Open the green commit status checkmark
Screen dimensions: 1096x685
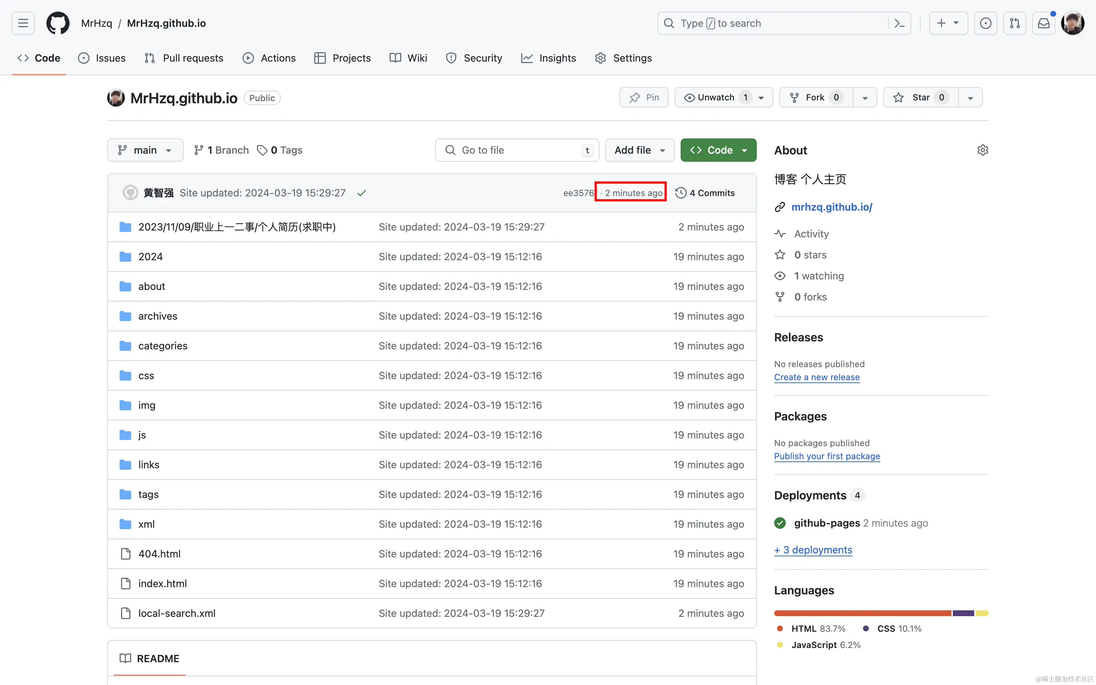pos(361,193)
